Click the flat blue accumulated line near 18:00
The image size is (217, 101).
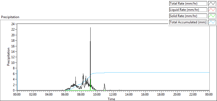161,72
